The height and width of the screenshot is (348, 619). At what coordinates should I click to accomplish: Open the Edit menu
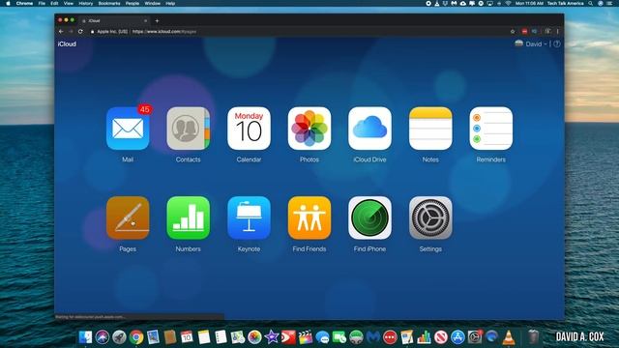54,3
